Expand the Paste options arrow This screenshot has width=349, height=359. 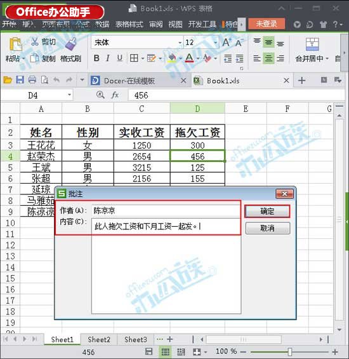(23, 58)
